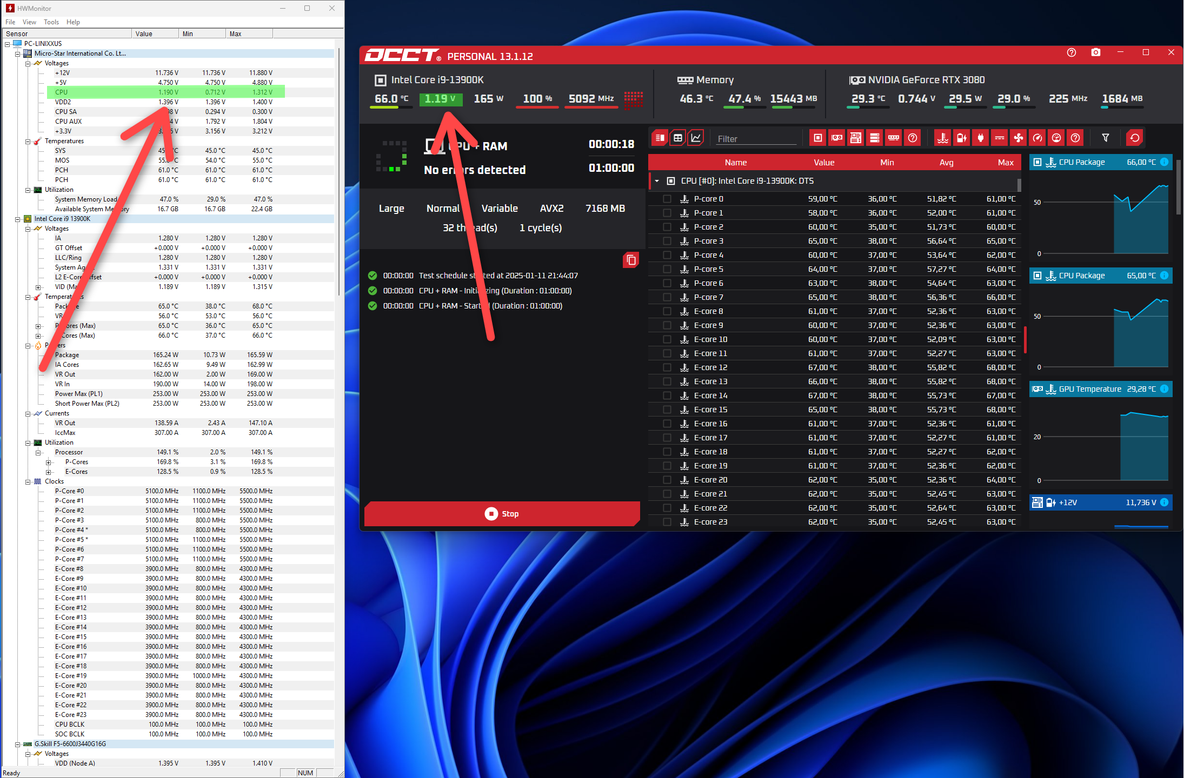Collapse the CPU [#0] DTS group
1184x778 pixels.
(x=657, y=181)
